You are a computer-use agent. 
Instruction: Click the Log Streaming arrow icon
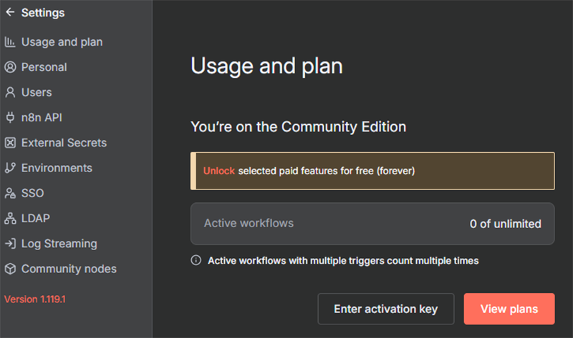10,243
